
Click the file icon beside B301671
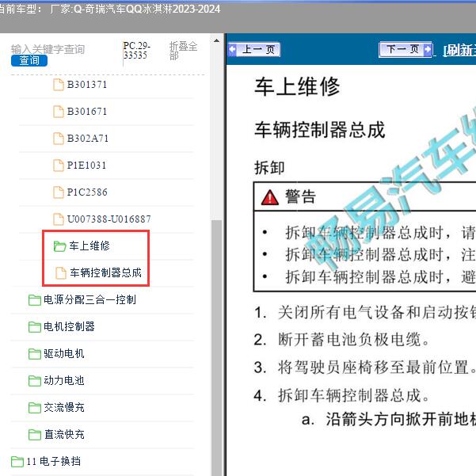pyautogui.click(x=59, y=112)
